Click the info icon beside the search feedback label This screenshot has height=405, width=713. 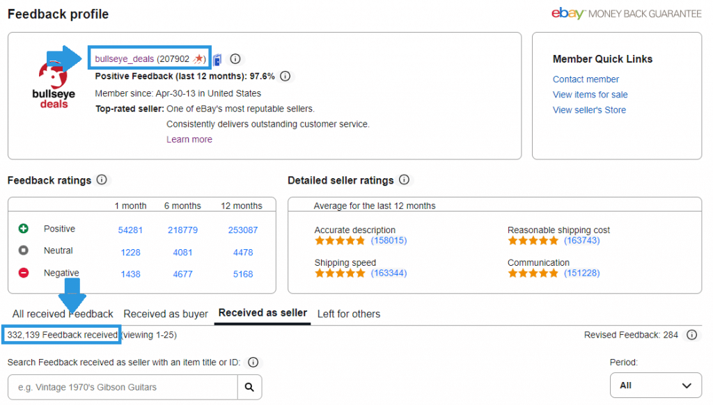pos(253,362)
